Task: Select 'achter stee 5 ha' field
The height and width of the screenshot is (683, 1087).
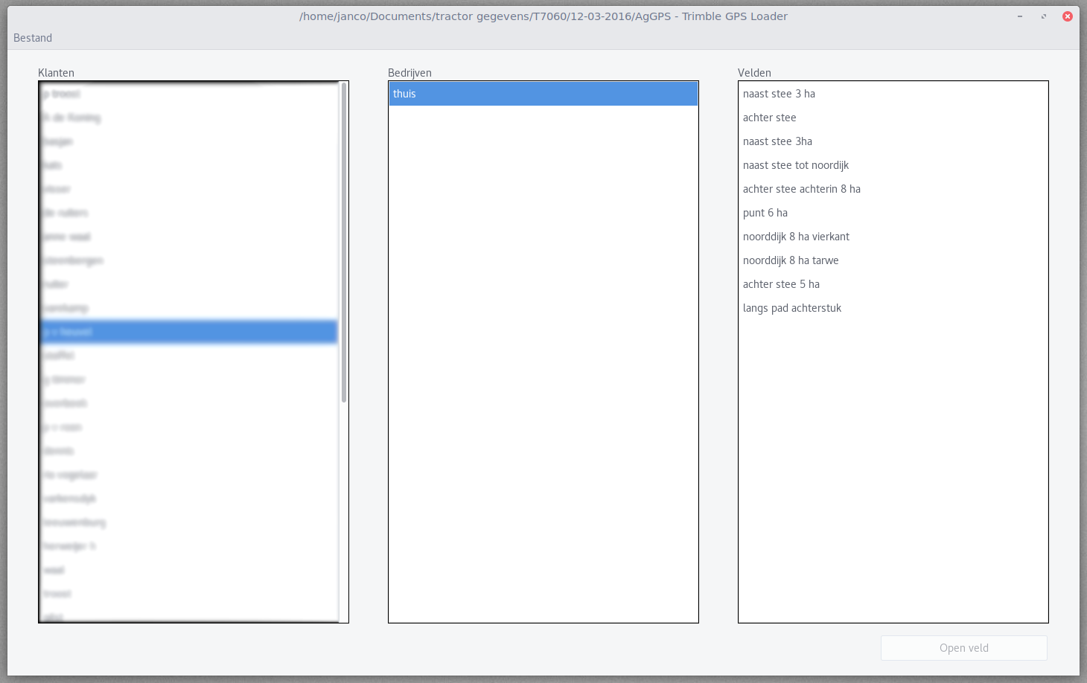Action: coord(781,284)
